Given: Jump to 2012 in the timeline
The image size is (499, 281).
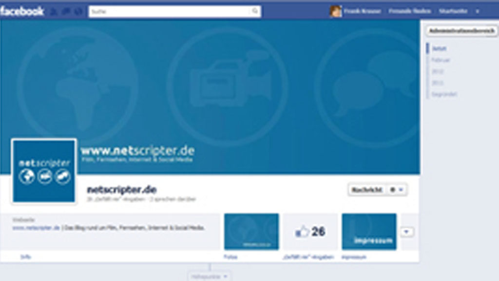Looking at the screenshot, I should [x=437, y=71].
